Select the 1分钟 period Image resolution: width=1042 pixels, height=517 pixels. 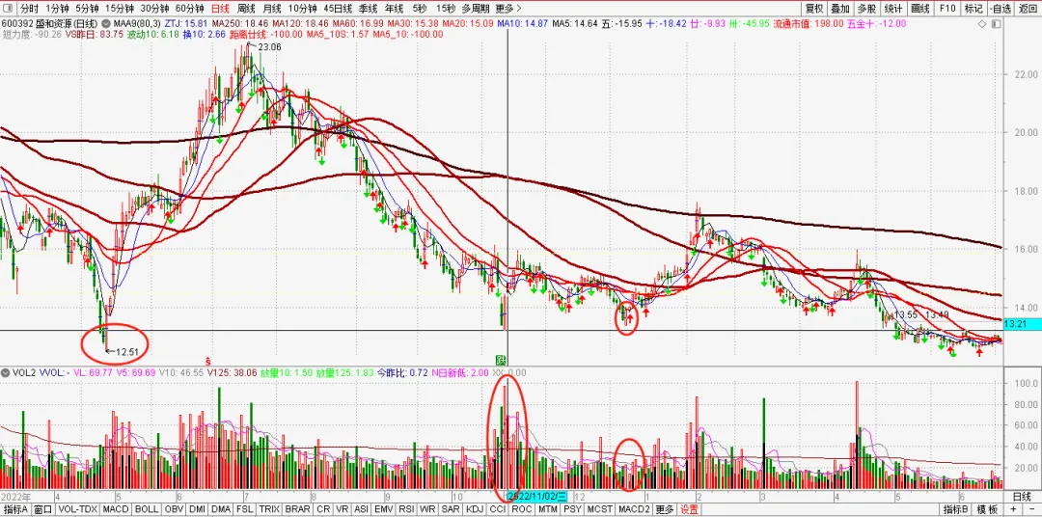pos(59,9)
